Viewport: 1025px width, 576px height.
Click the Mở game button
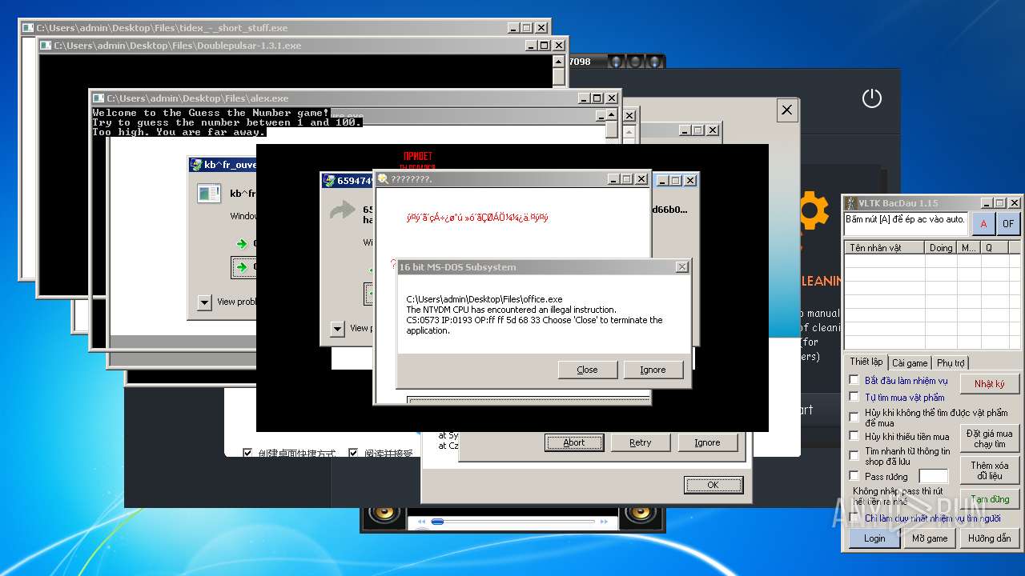coord(930,538)
